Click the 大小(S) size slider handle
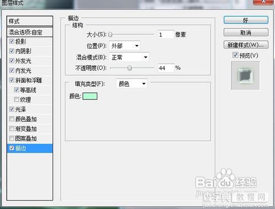This screenshot has width=275, height=209. click(x=110, y=35)
